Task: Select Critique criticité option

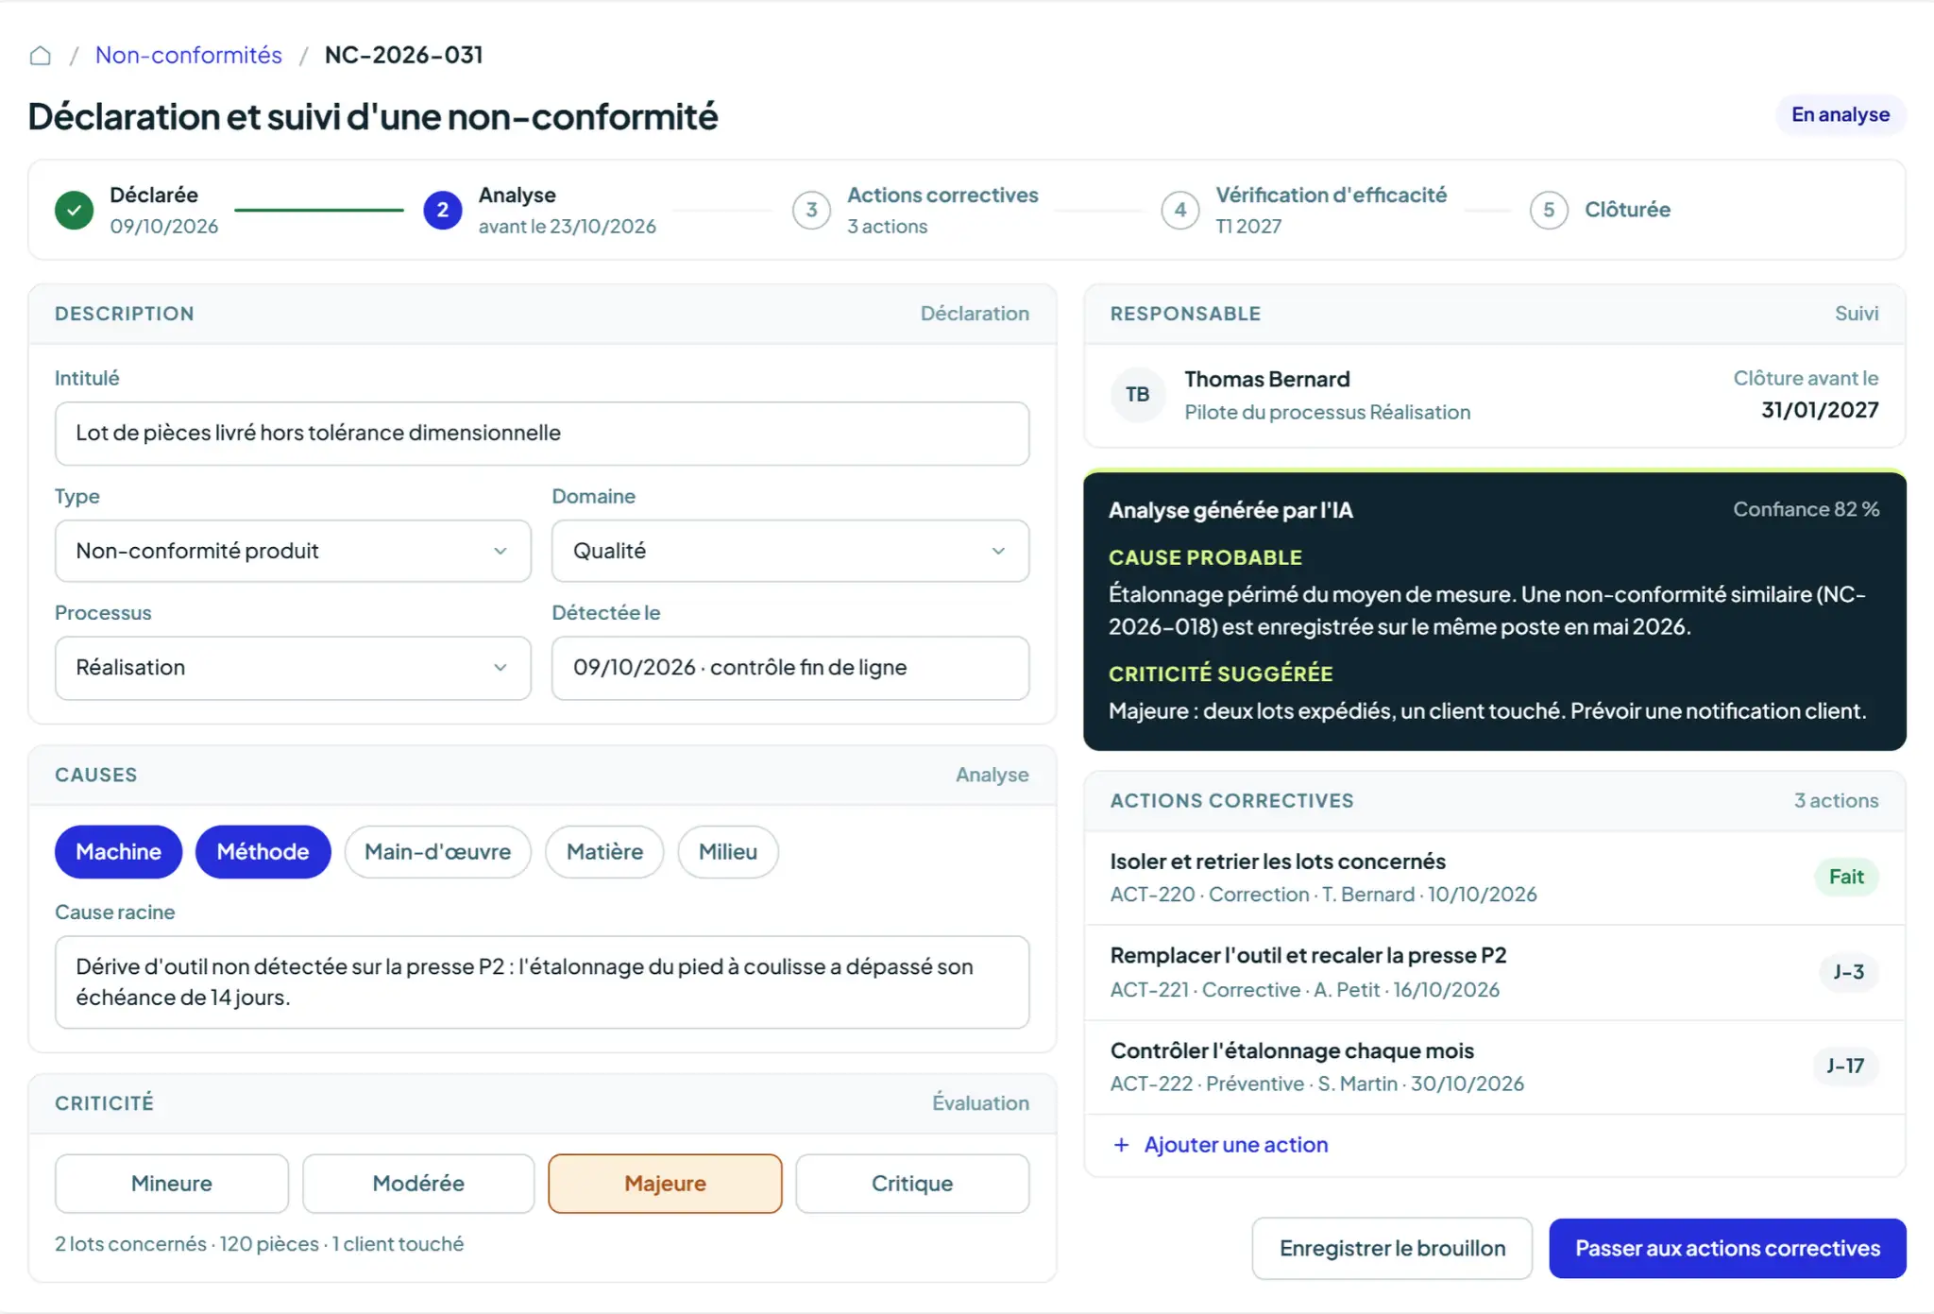Action: click(912, 1184)
